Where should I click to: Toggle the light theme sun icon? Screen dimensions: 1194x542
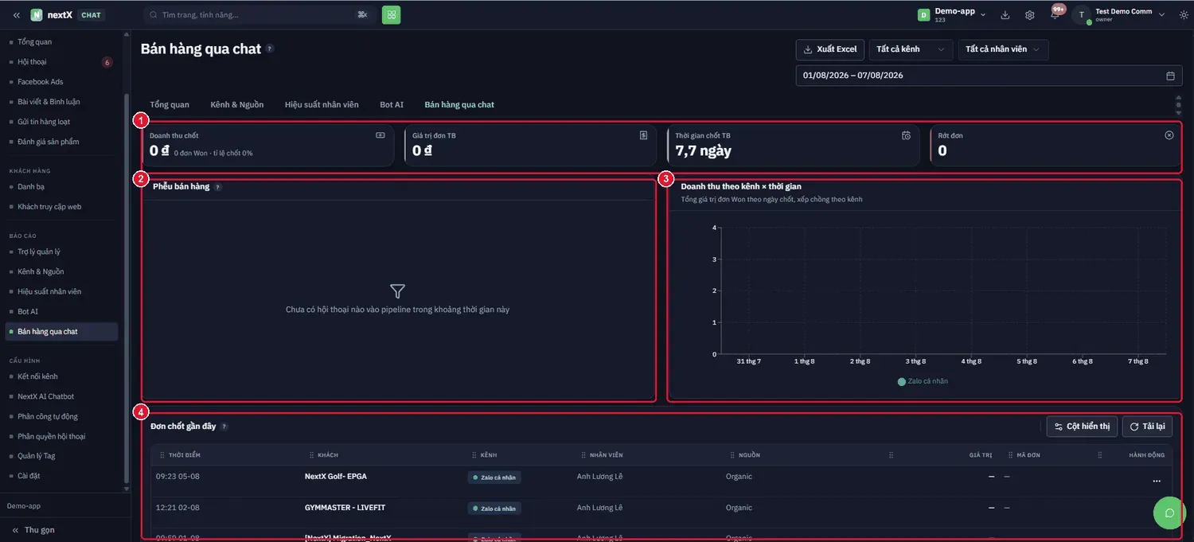point(1184,15)
